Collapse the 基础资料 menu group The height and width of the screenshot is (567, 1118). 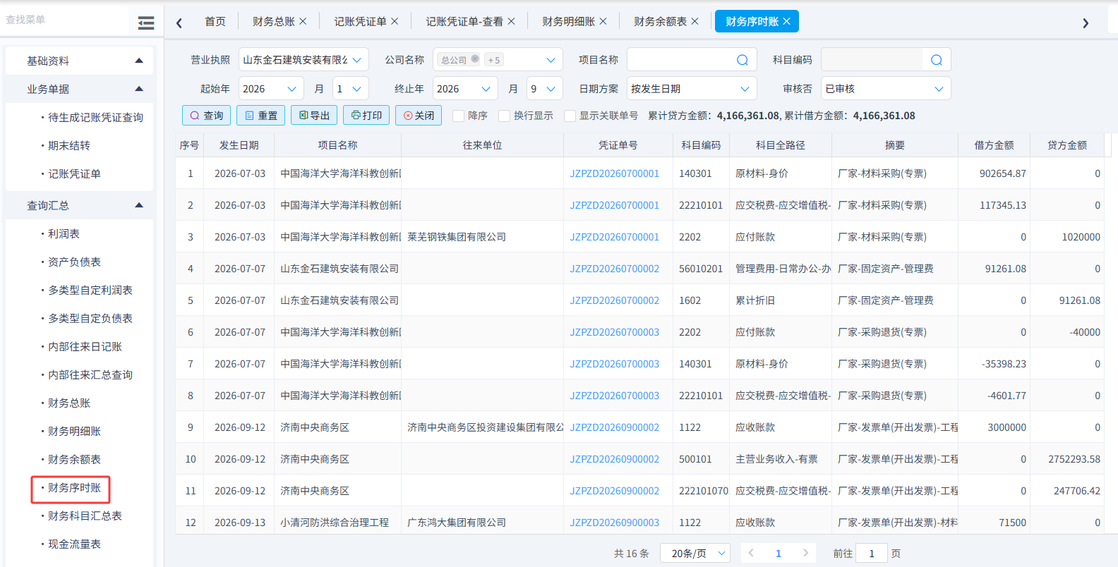click(139, 61)
